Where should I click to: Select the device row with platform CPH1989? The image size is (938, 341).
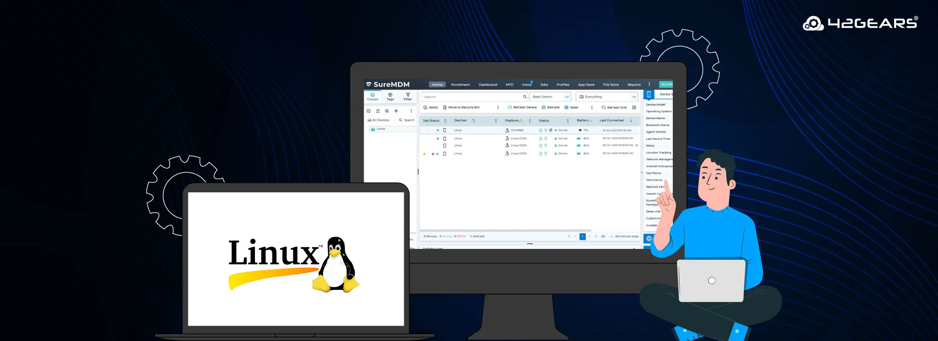(529, 130)
